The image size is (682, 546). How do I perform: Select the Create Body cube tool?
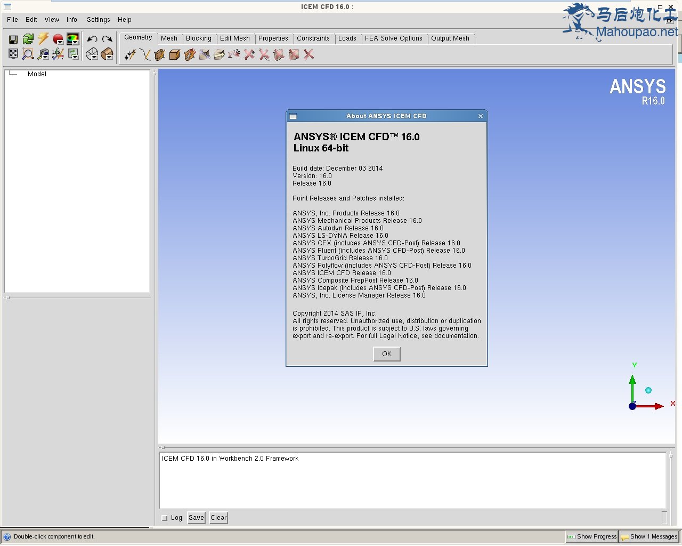pyautogui.click(x=175, y=54)
